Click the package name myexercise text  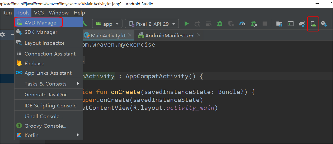(135, 45)
